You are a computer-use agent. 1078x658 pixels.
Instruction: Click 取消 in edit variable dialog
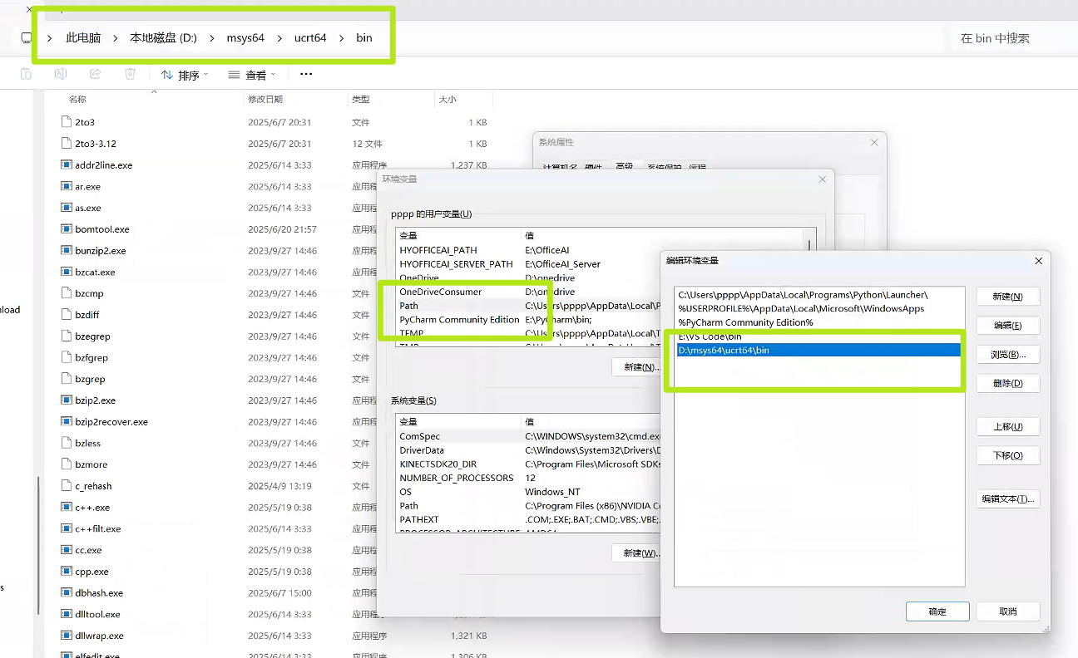pos(1007,611)
